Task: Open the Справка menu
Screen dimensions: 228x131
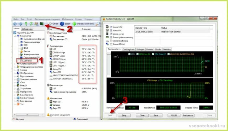Action: tap(88, 19)
